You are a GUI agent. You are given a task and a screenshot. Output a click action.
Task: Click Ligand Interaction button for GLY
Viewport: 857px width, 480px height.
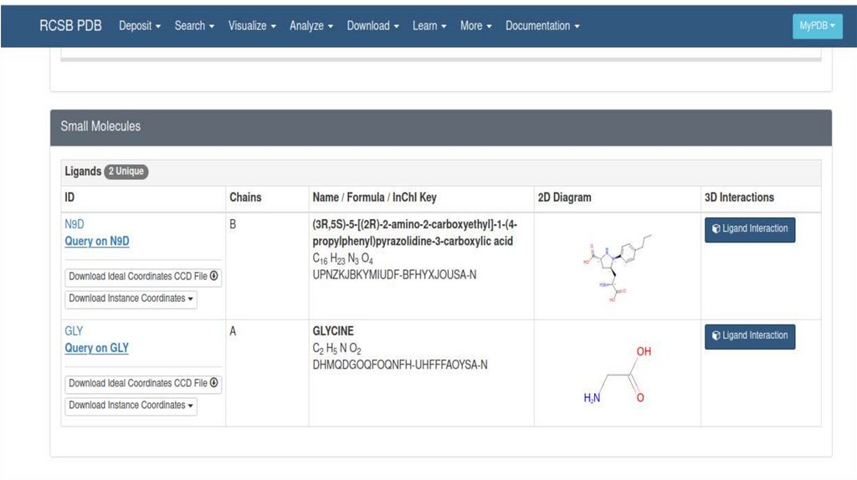[x=750, y=336]
